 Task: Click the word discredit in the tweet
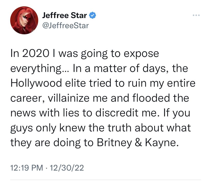point(117,113)
